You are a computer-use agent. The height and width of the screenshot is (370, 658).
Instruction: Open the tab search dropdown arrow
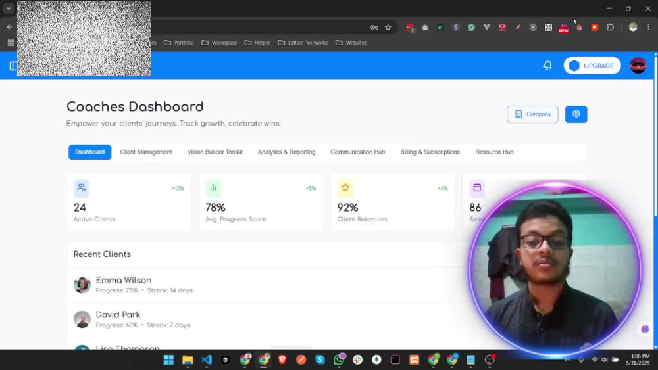pos(9,8)
